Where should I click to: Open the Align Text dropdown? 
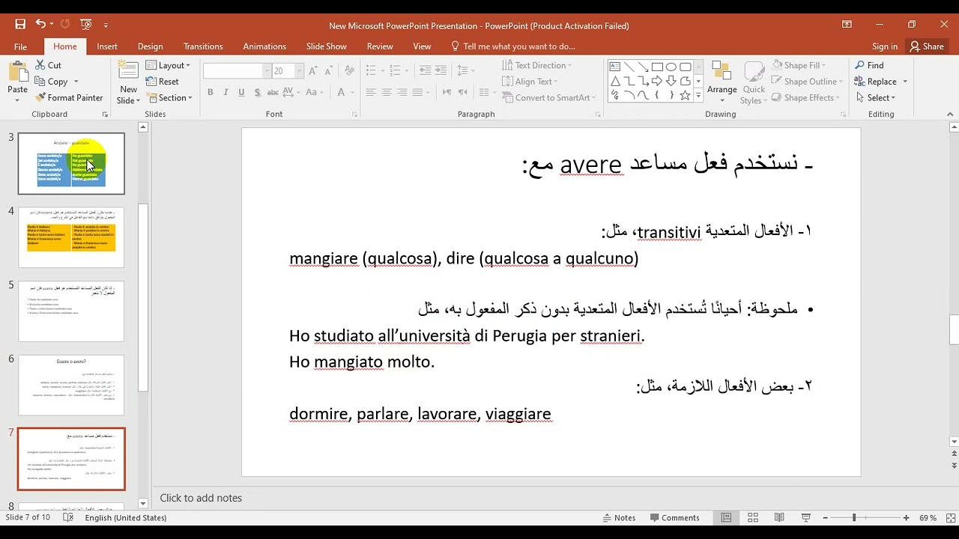(530, 82)
